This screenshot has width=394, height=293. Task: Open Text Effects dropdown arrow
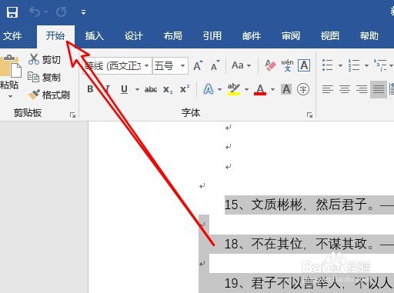(220, 89)
